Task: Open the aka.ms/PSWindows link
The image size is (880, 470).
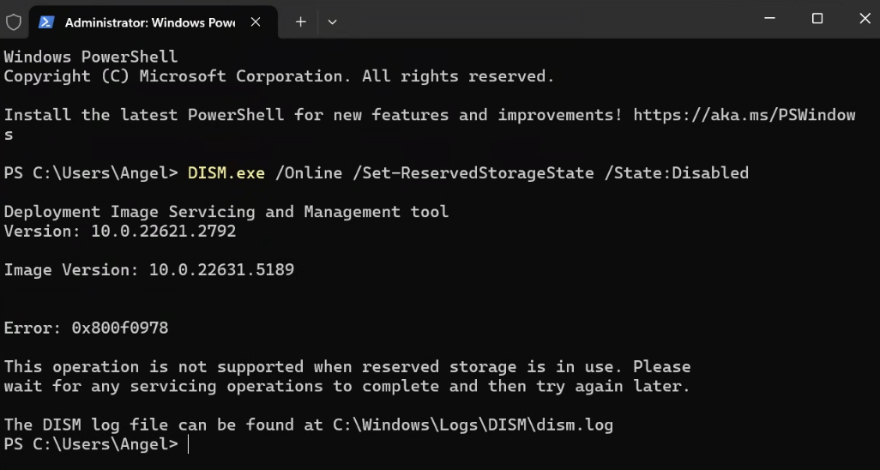Action: (x=744, y=115)
